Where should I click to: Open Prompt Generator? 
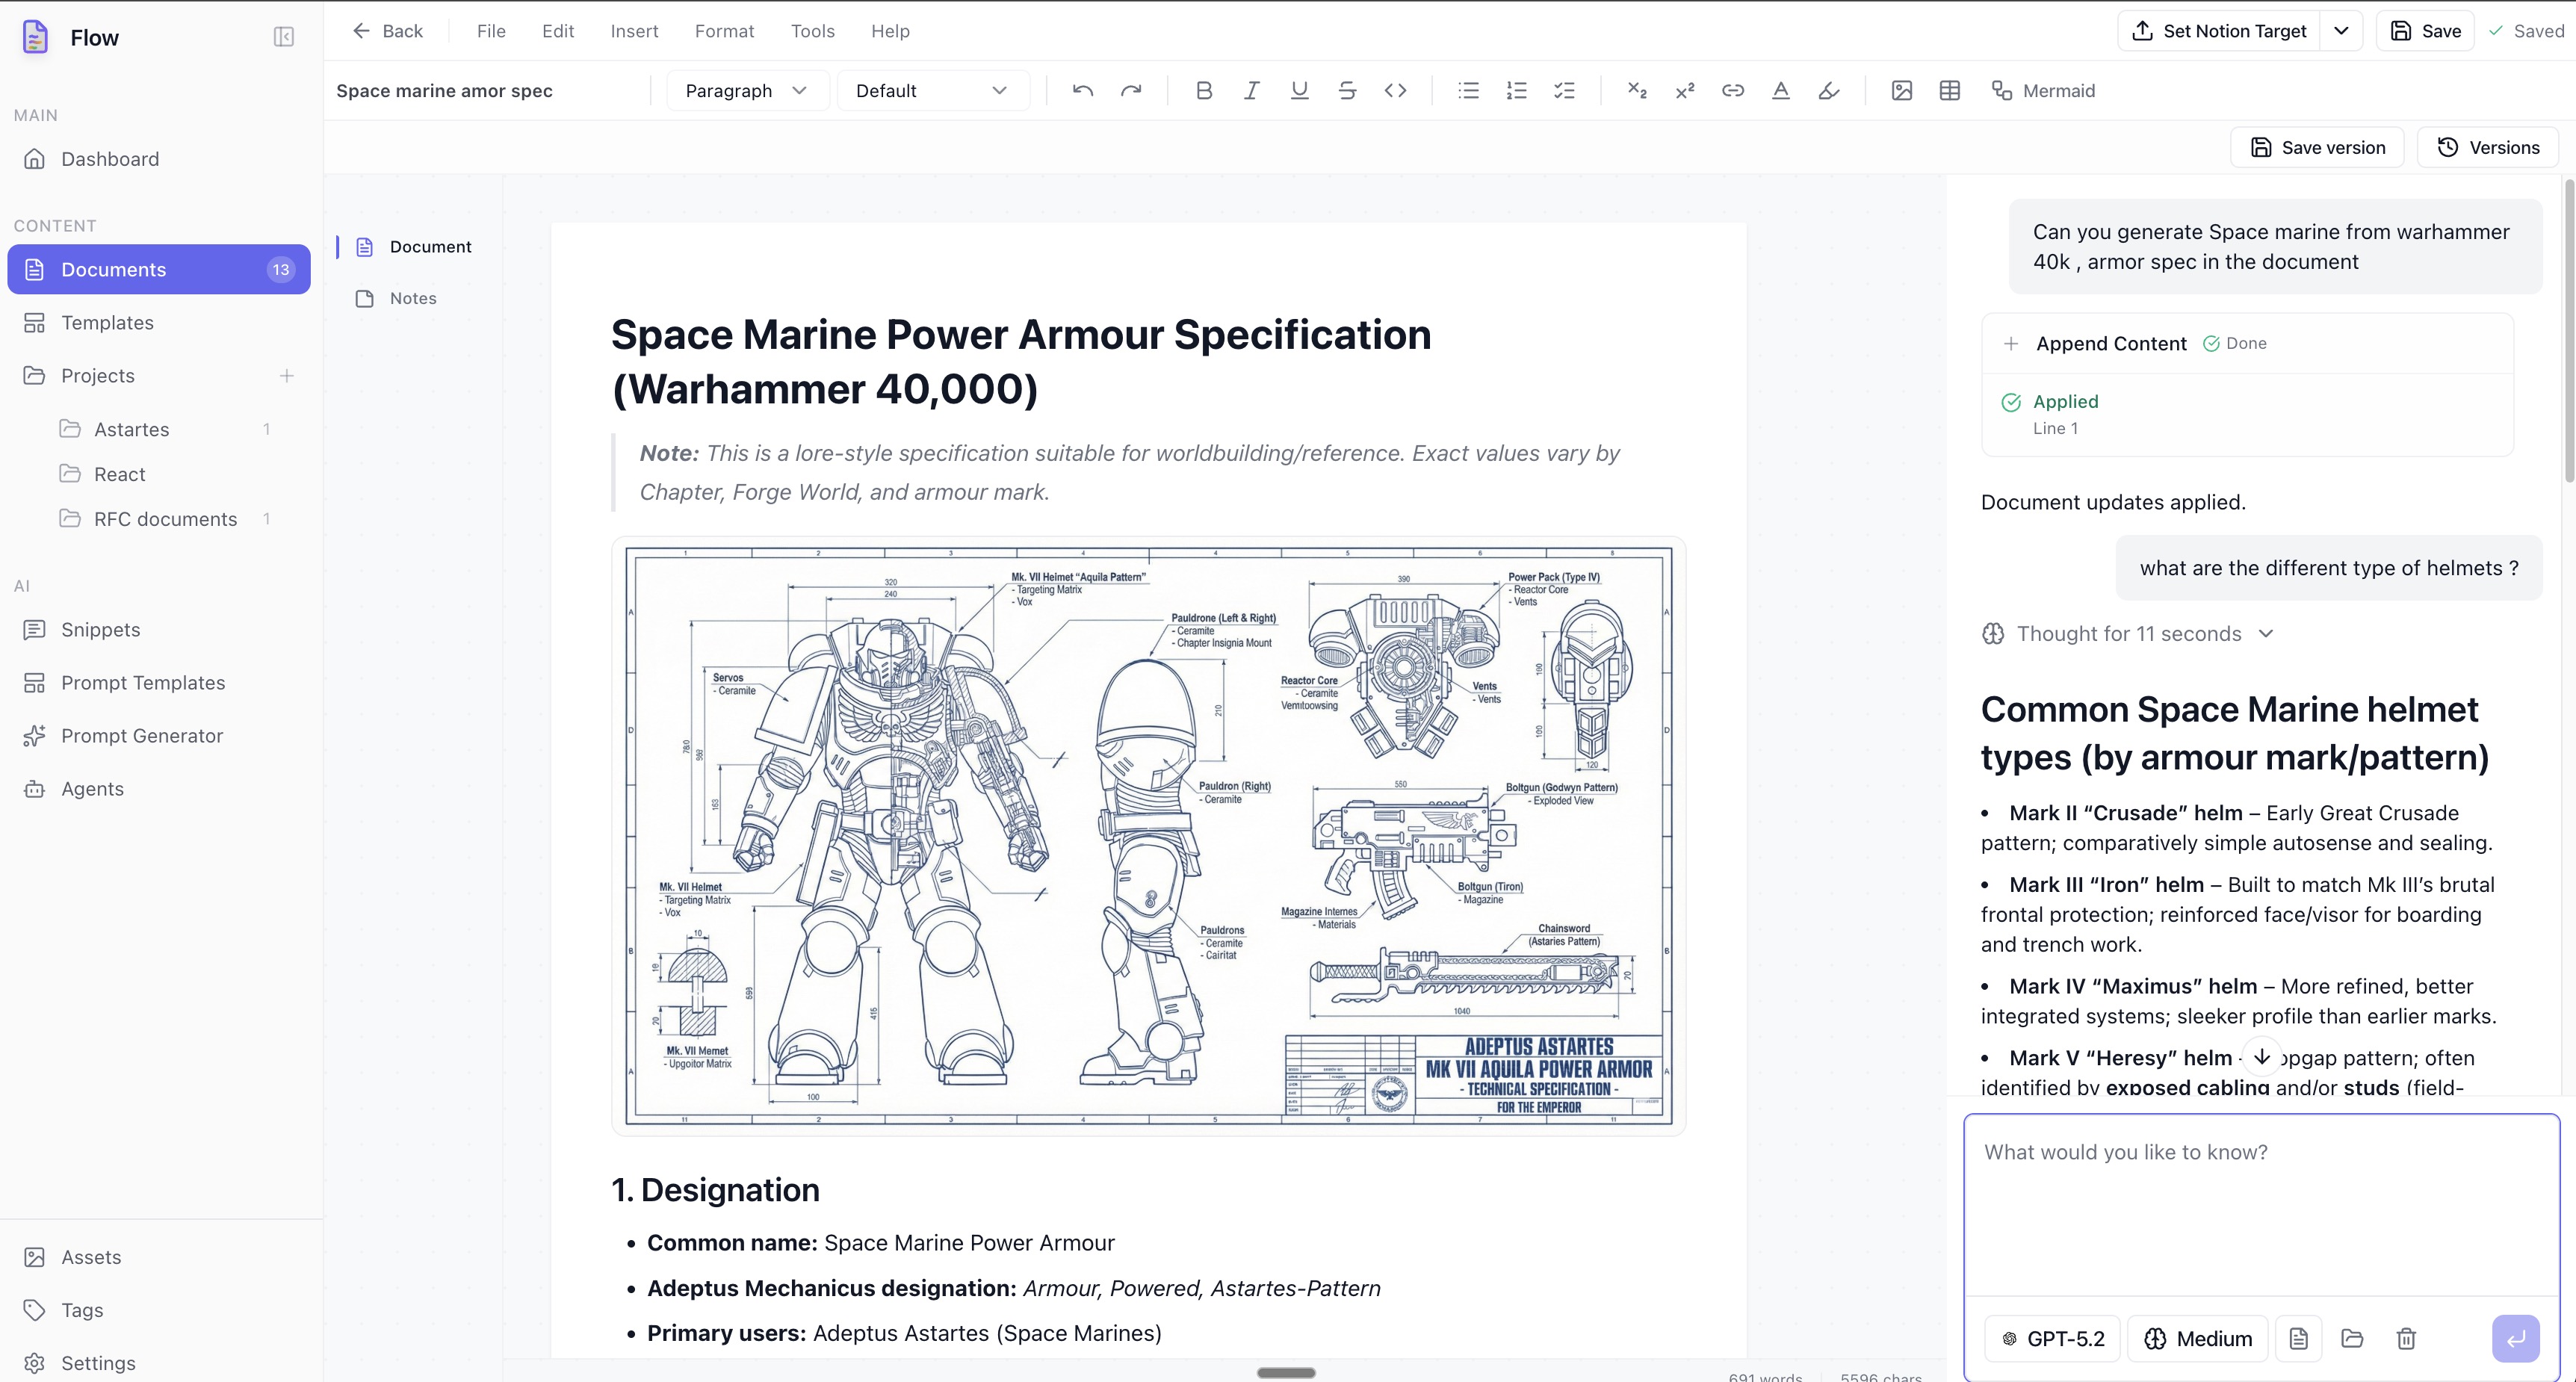coord(159,736)
